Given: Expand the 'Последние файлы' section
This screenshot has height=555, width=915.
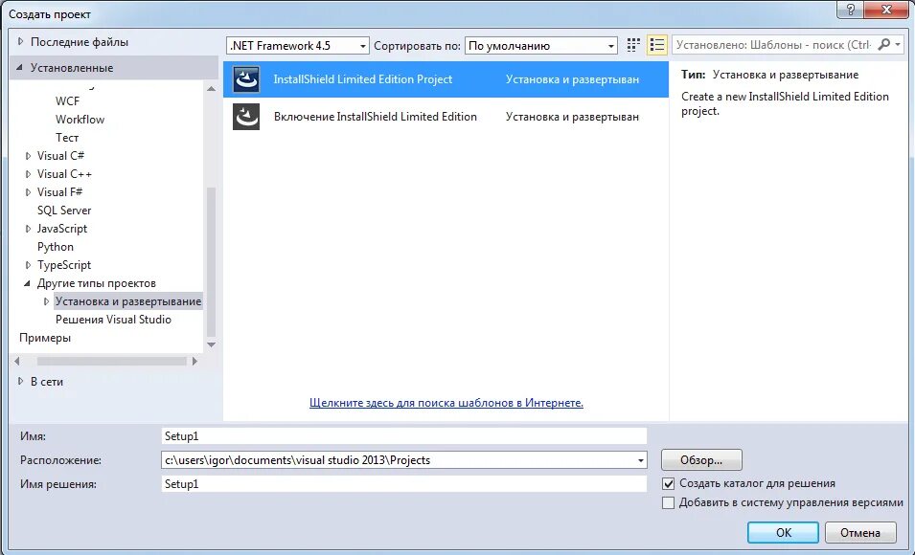Looking at the screenshot, I should point(20,41).
